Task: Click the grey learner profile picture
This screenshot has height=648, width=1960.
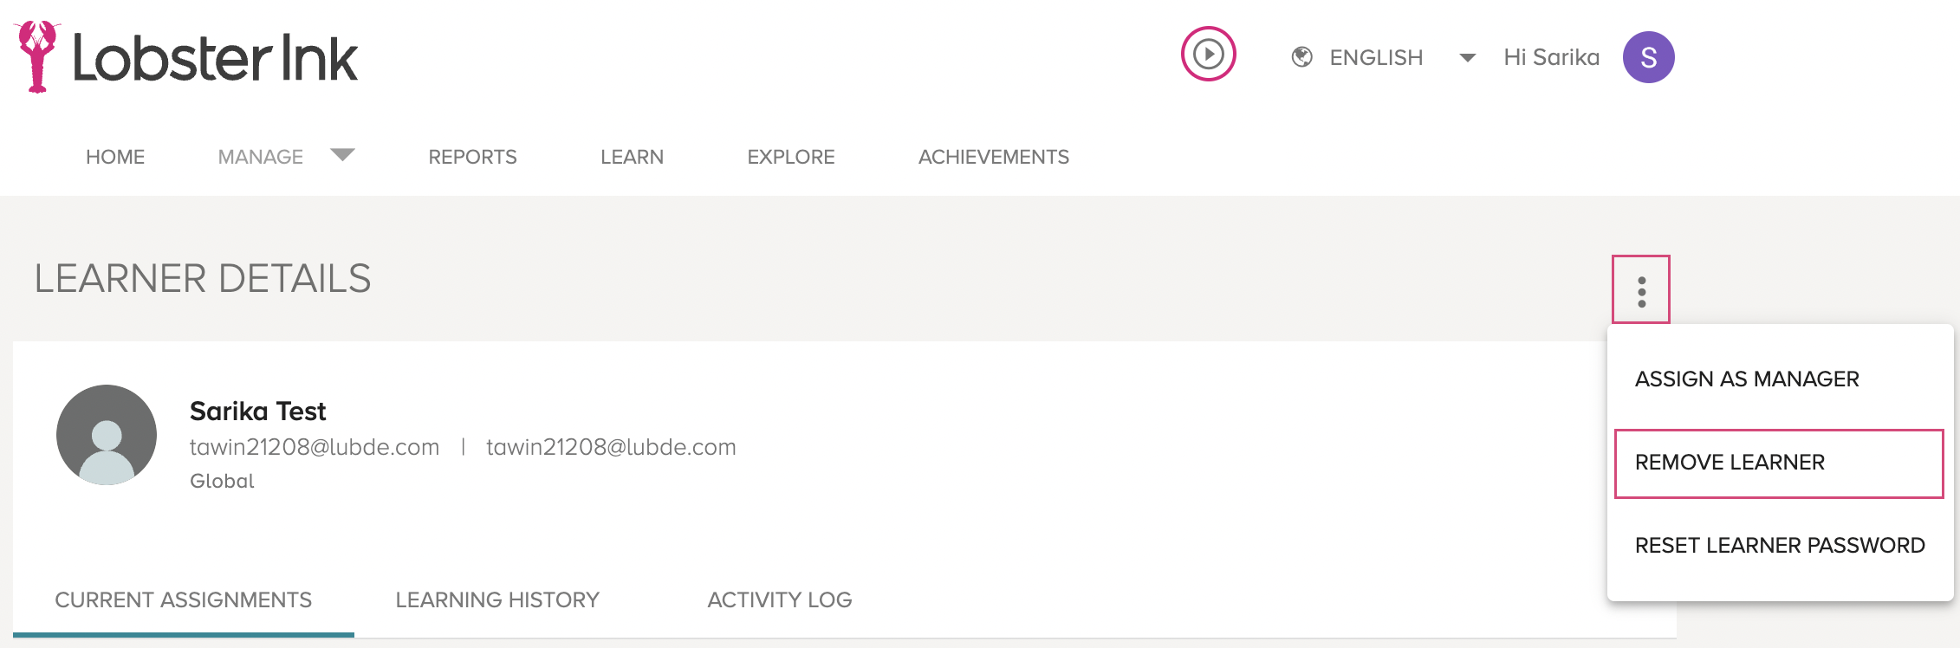Action: pos(107,435)
